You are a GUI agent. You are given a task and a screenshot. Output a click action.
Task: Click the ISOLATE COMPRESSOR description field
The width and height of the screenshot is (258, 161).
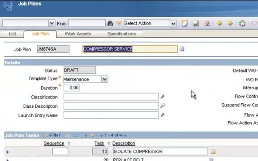(x=160, y=151)
